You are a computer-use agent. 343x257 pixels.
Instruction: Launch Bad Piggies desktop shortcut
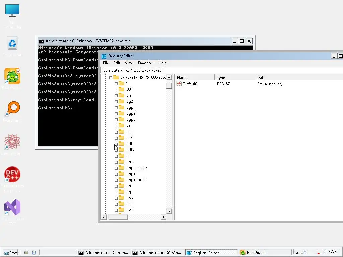(x=12, y=76)
